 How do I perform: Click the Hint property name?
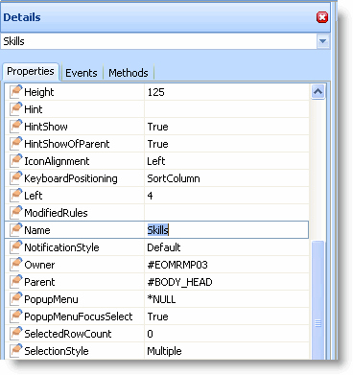click(x=34, y=109)
